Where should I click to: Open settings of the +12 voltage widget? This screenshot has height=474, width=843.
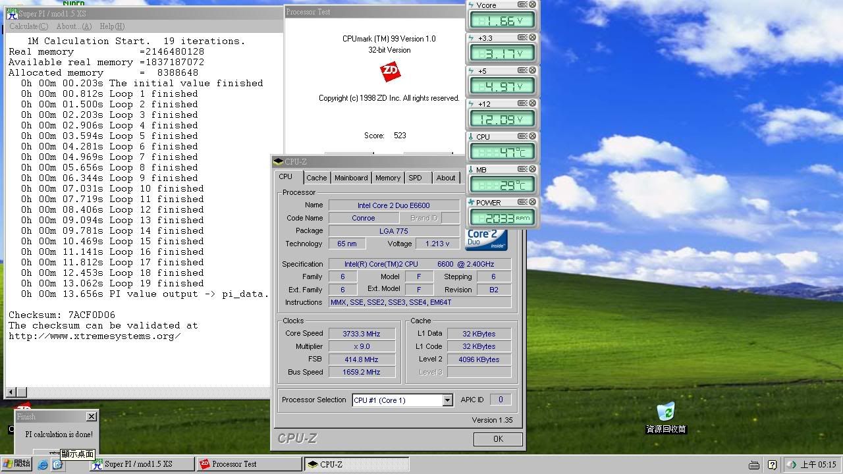522,103
